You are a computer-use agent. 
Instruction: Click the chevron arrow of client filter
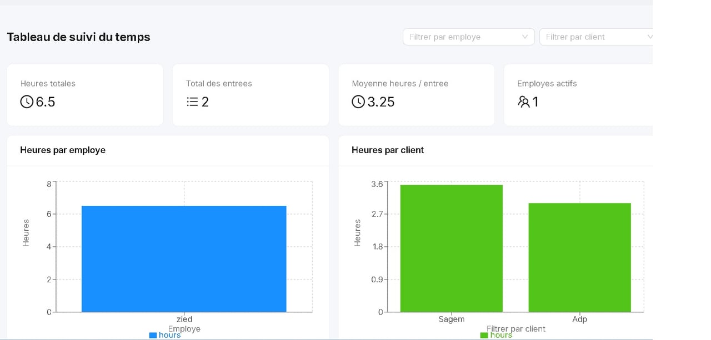650,37
